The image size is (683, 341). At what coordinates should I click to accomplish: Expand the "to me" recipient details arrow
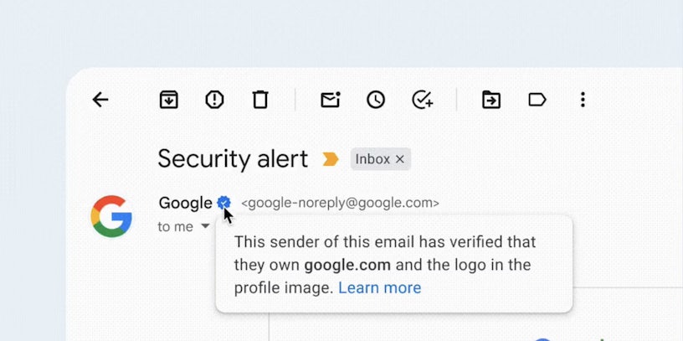(205, 227)
